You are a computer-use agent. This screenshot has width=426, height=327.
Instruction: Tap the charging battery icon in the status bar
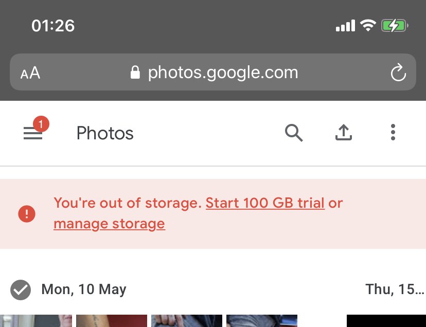click(x=395, y=26)
